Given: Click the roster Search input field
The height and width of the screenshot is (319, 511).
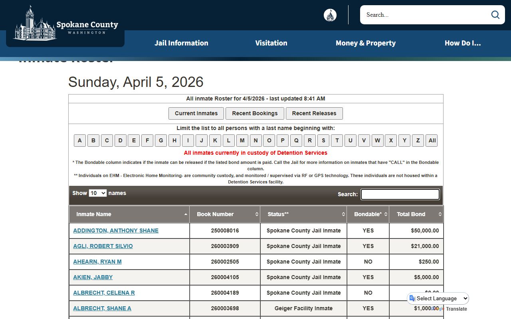Looking at the screenshot, I should pyautogui.click(x=400, y=194).
